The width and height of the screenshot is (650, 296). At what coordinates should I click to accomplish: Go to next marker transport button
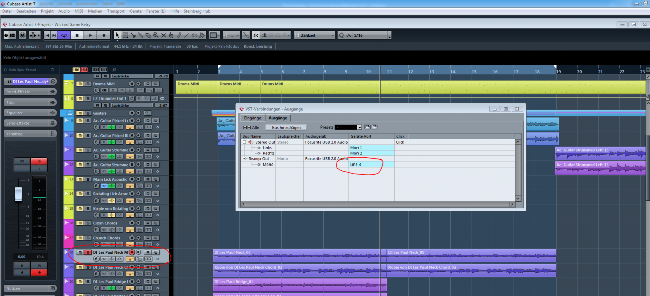click(x=54, y=35)
